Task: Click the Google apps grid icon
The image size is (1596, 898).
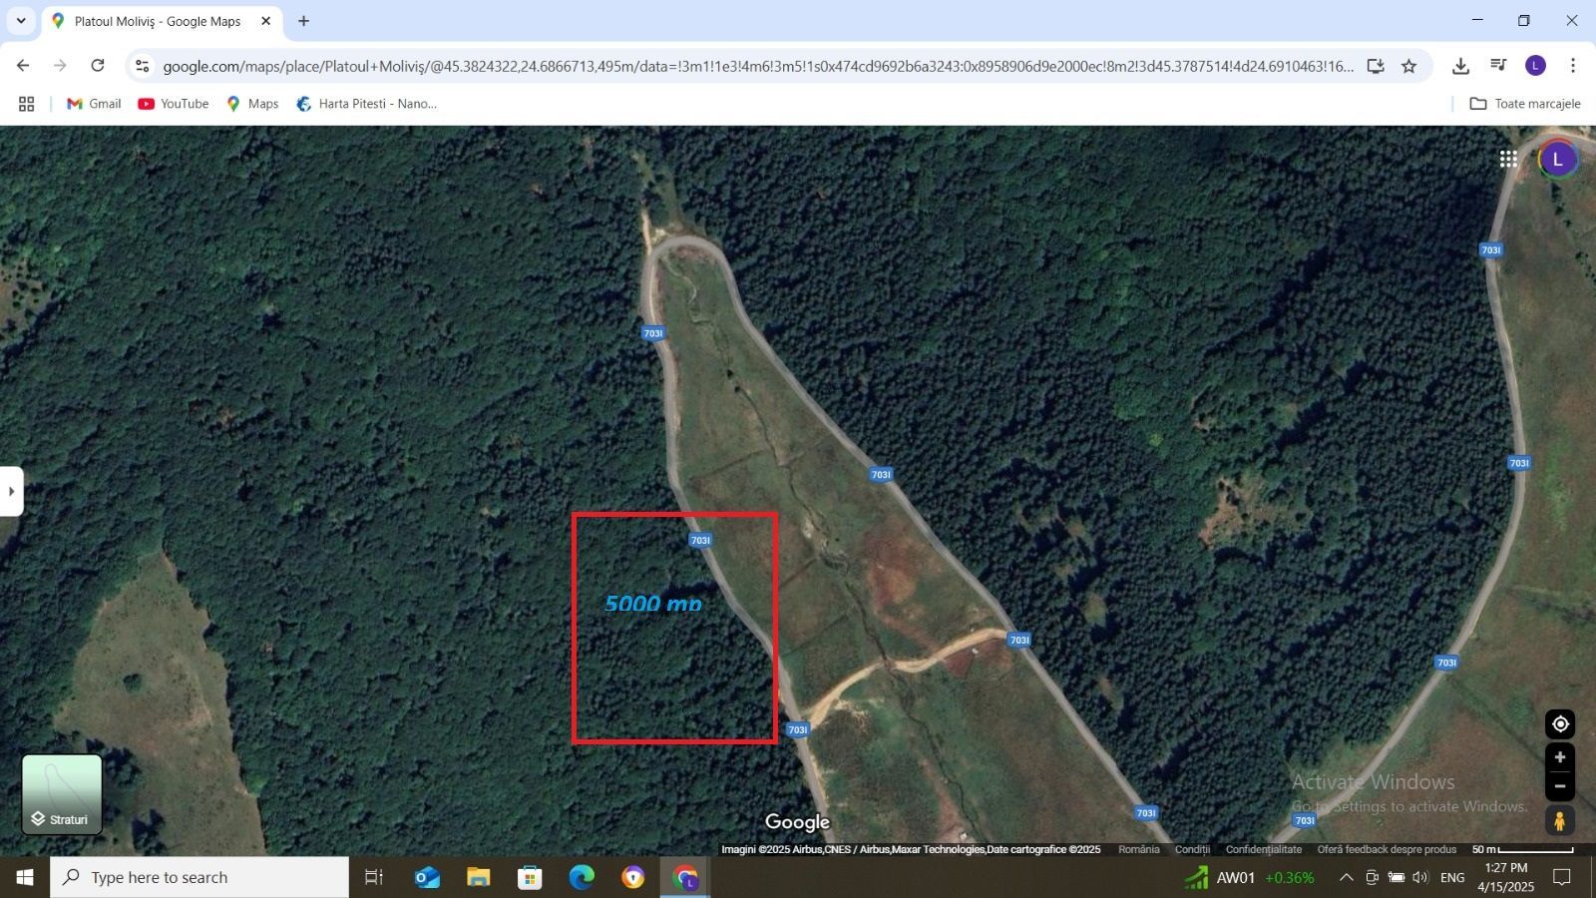Action: point(1508,159)
